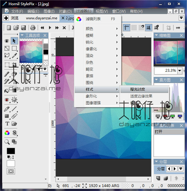Pick the gray swatch in tool options
The image size is (187, 191).
(46, 46)
